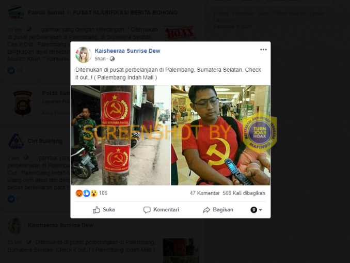Click Kaisheeraa Sunrise Dew profile picture

[84, 55]
